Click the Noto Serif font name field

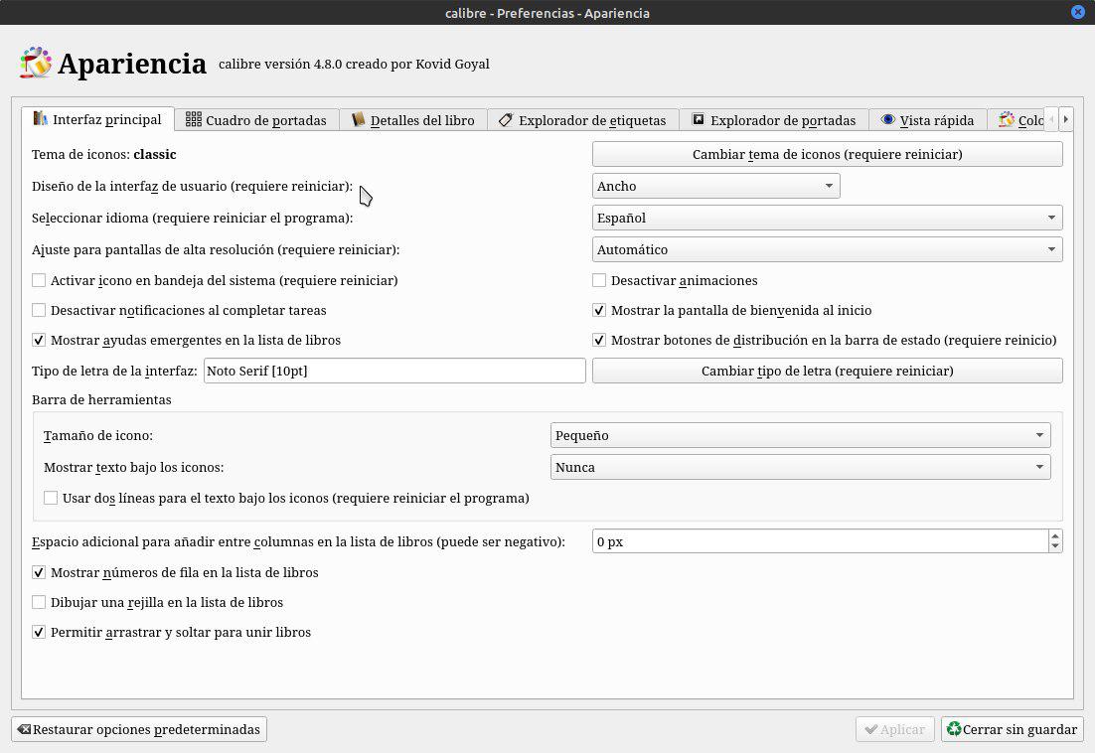394,371
